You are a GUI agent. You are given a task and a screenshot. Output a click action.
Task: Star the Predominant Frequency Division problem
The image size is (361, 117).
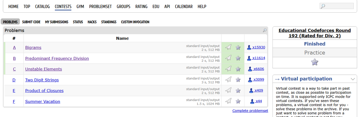(238, 58)
